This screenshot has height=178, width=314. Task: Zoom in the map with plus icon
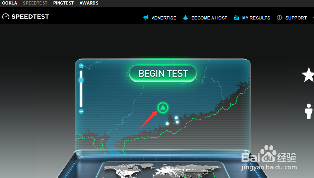click(81, 66)
